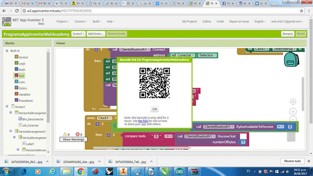Open the Logic blocks drawer
This screenshot has width=313, height=176.
click(20, 64)
